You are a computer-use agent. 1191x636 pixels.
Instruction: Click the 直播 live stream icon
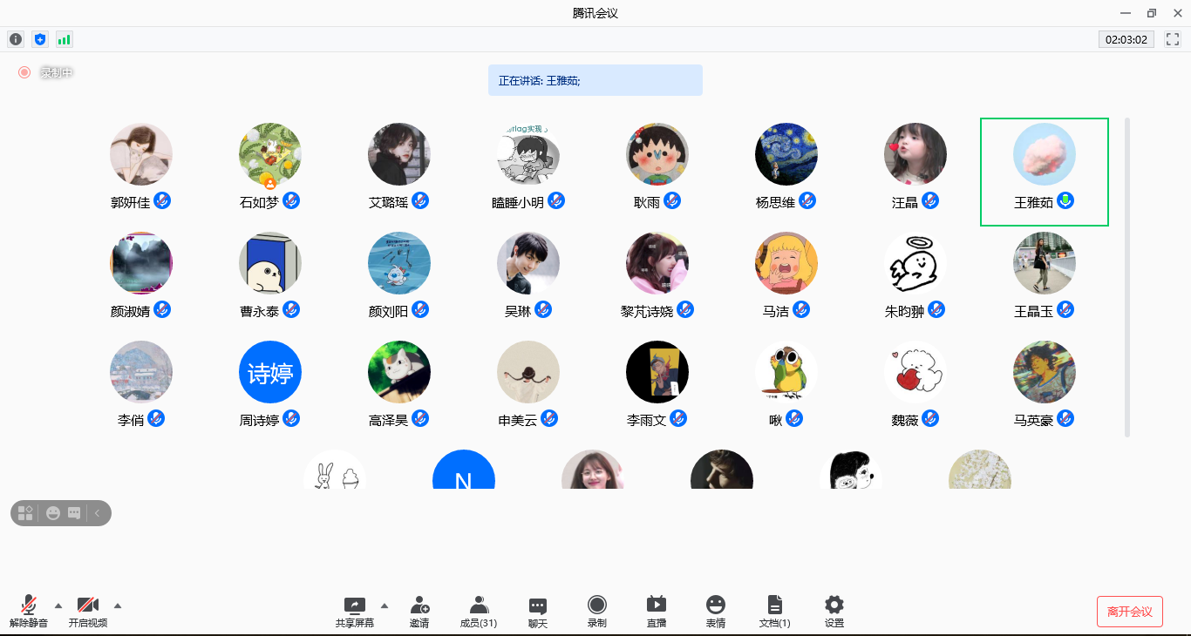point(657,611)
